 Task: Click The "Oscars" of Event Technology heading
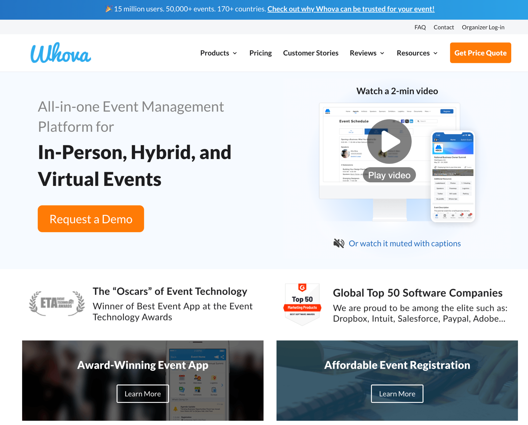[170, 291]
